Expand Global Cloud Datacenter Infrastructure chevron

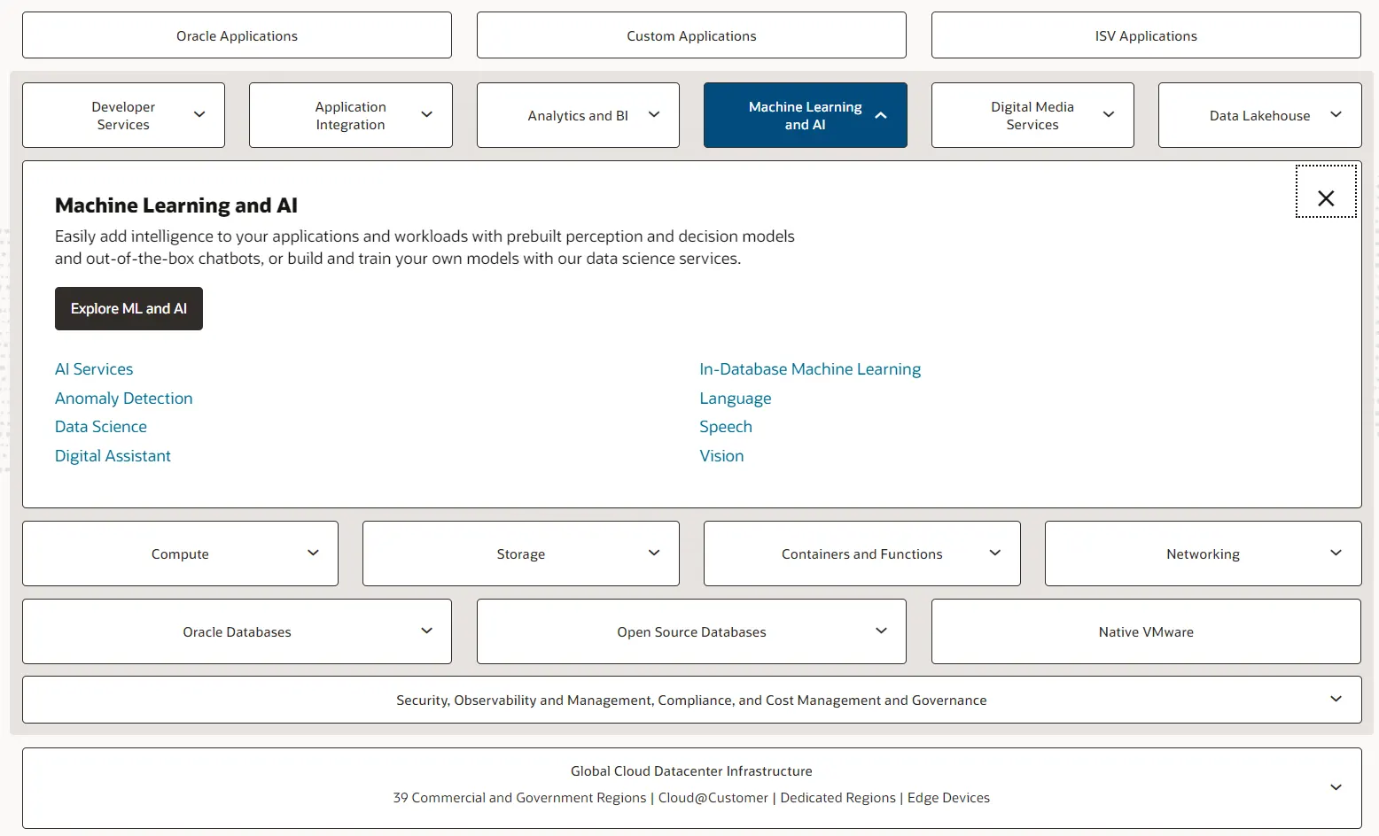(x=1336, y=787)
